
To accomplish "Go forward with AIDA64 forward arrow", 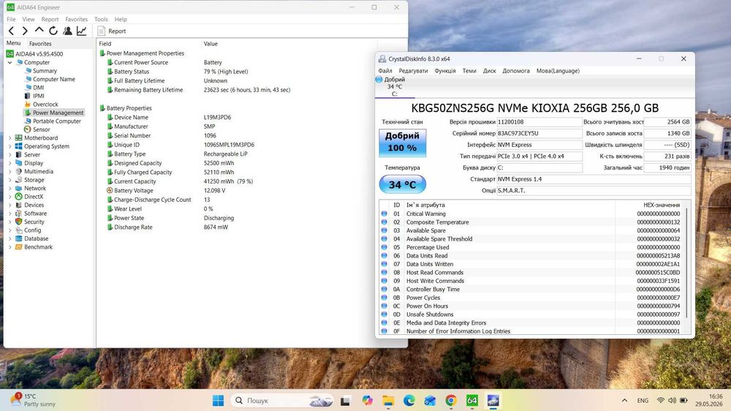I will click(25, 31).
